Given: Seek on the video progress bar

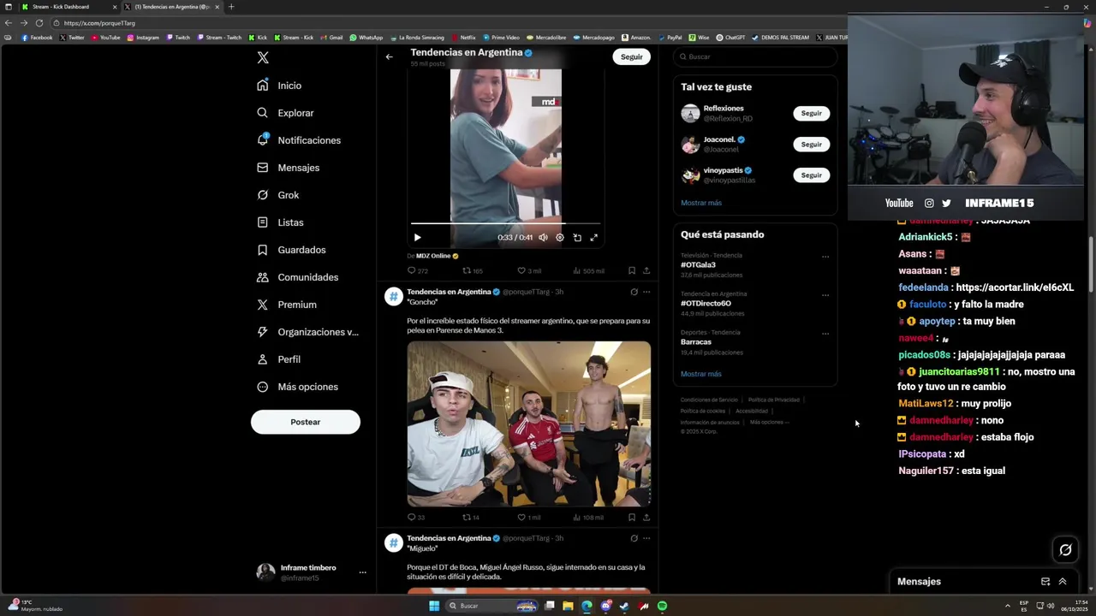Looking at the screenshot, I should click(x=506, y=224).
